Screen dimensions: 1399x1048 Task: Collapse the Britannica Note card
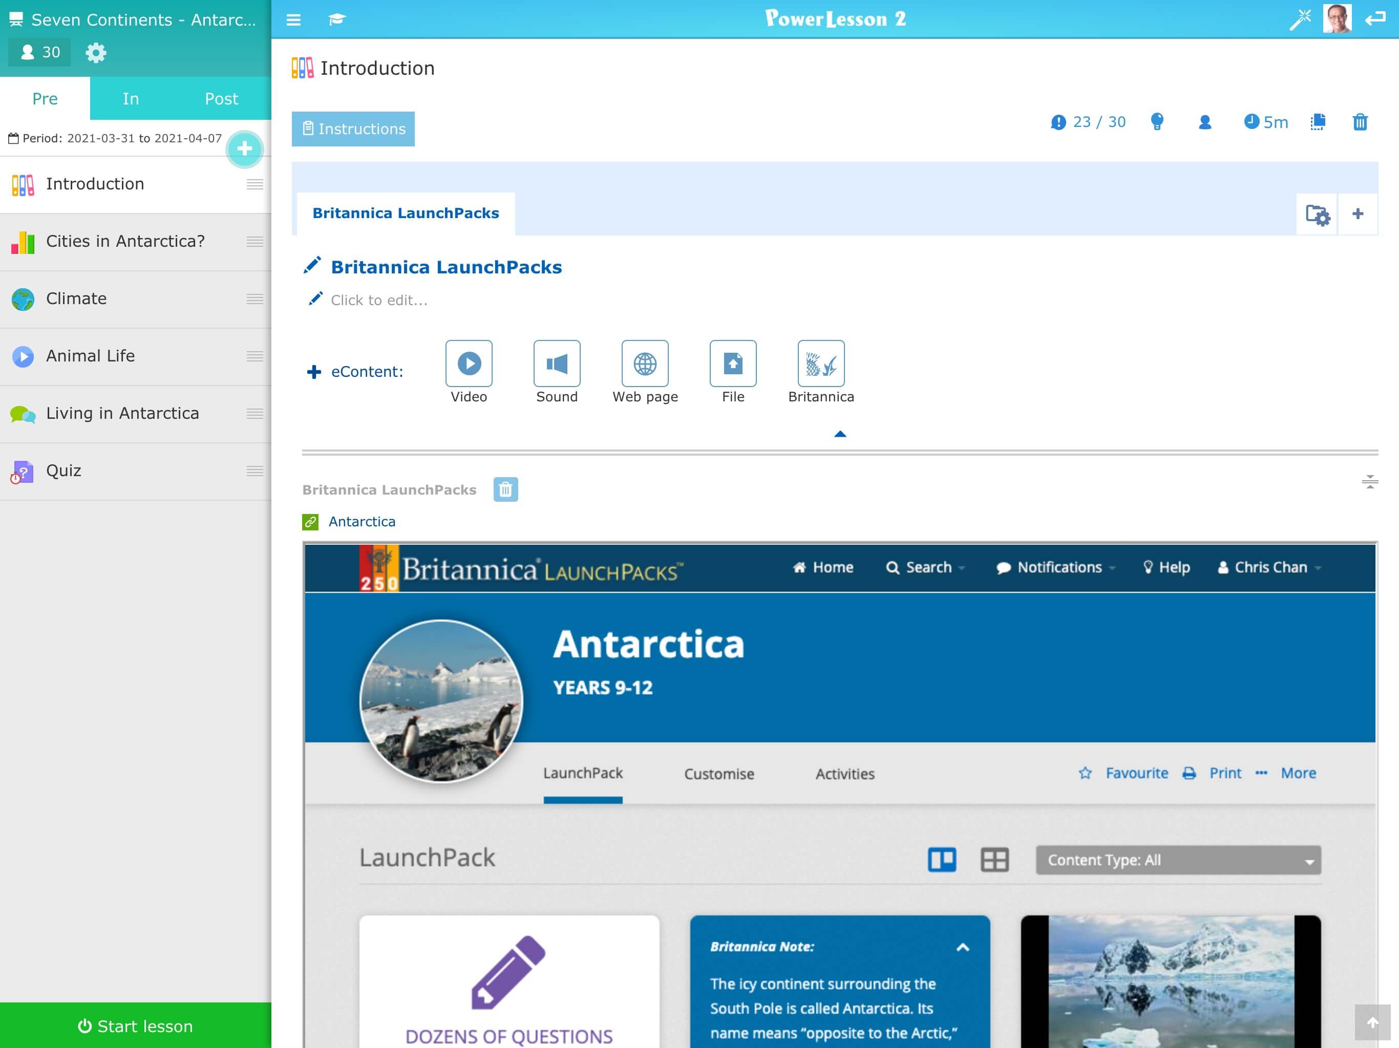point(963,947)
